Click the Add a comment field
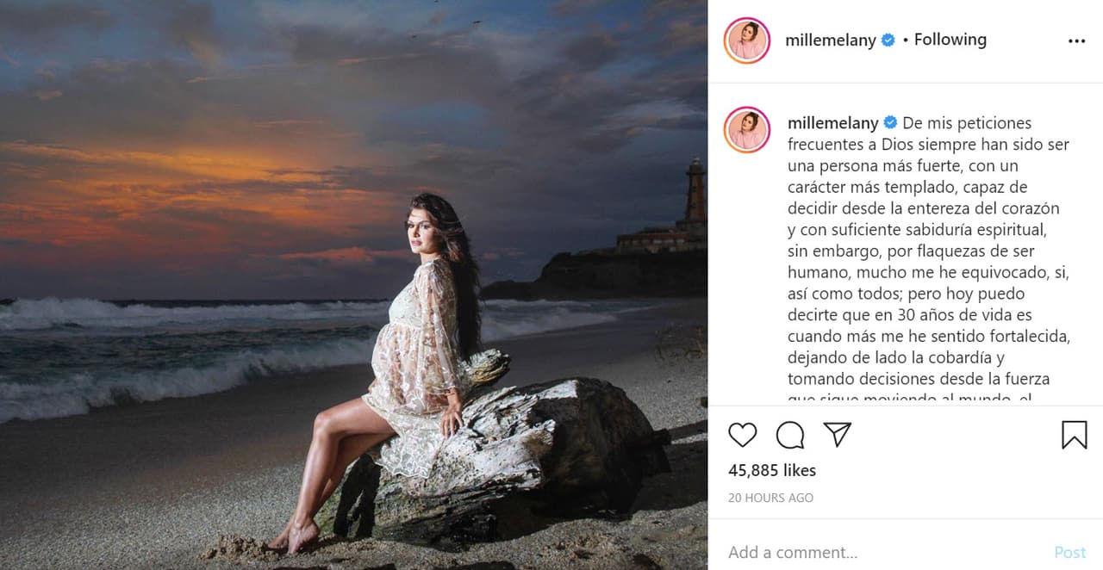The image size is (1103, 570). (x=793, y=552)
